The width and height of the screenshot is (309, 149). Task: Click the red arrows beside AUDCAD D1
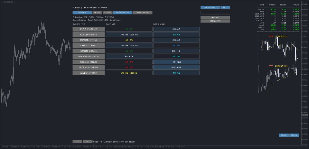click(x=271, y=36)
